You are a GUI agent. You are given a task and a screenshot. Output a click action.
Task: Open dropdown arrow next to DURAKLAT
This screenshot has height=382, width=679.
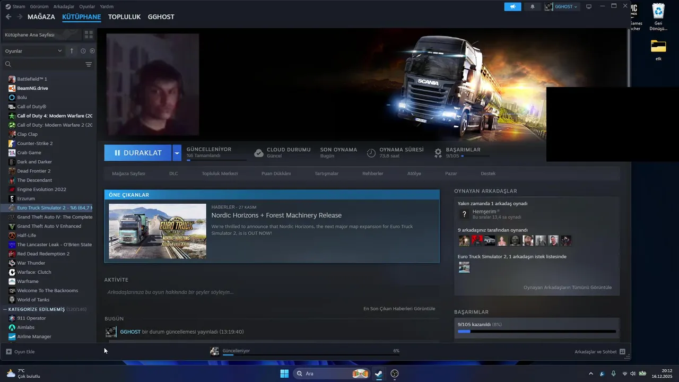tap(177, 153)
